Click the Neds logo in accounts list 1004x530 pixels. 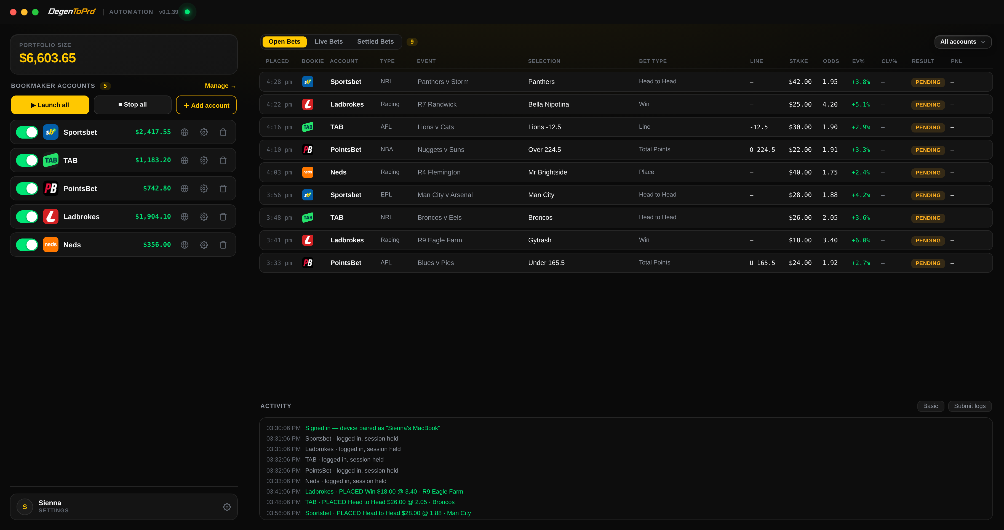[51, 245]
